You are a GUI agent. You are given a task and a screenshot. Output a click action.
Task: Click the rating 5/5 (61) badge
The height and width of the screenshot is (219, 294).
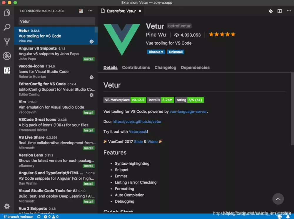tap(189, 100)
